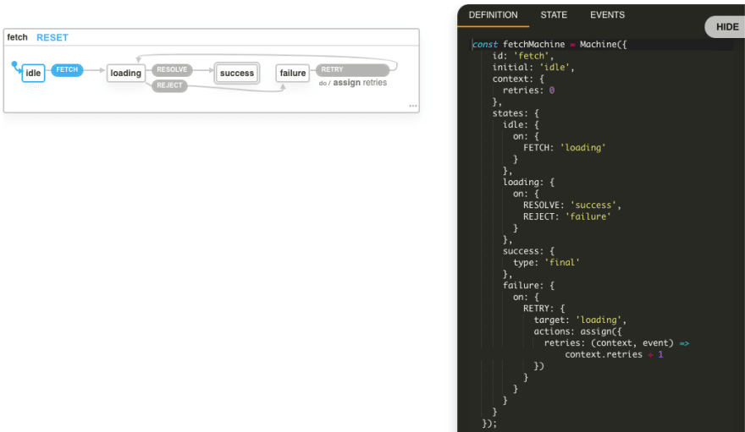Select the failure state node
This screenshot has height=432, width=745.
point(293,73)
